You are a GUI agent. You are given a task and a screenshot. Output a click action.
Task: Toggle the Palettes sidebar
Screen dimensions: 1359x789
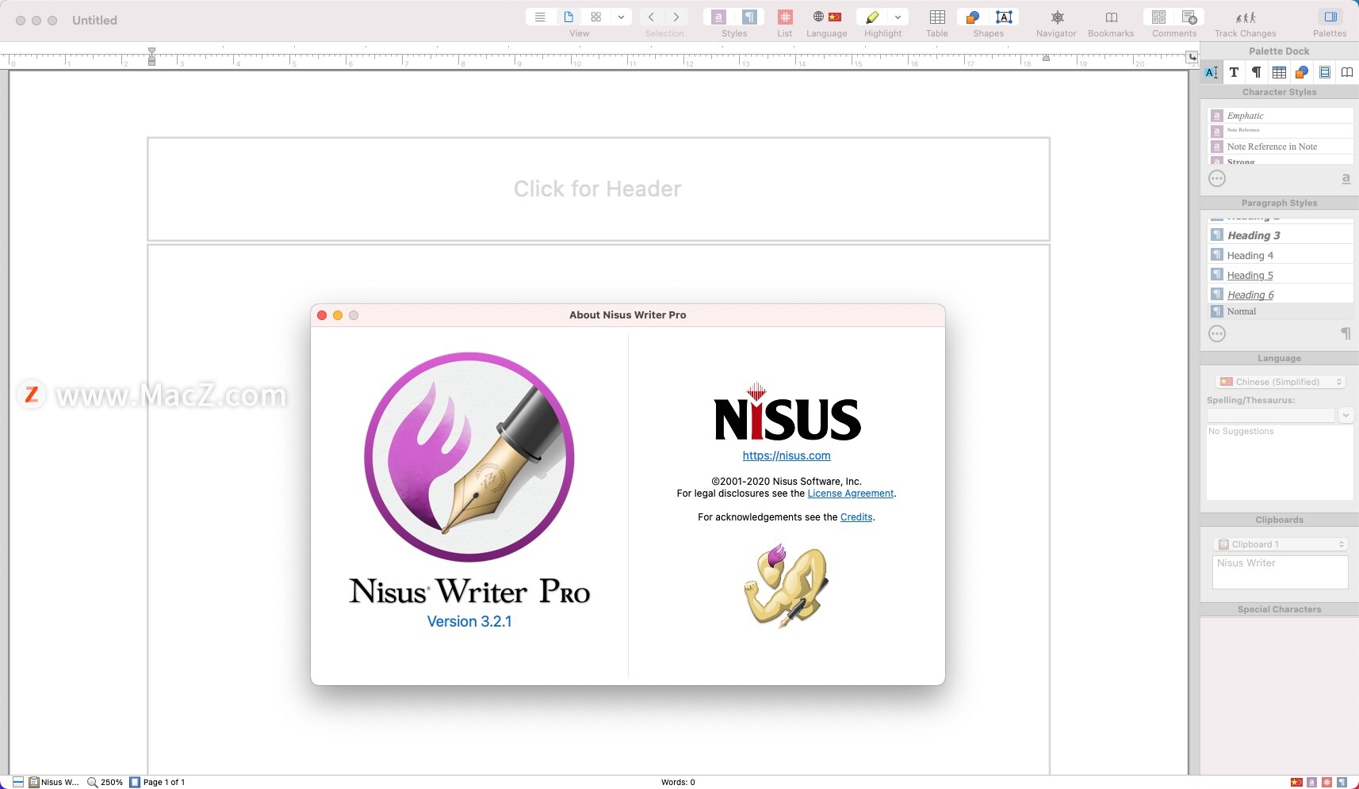(x=1330, y=17)
